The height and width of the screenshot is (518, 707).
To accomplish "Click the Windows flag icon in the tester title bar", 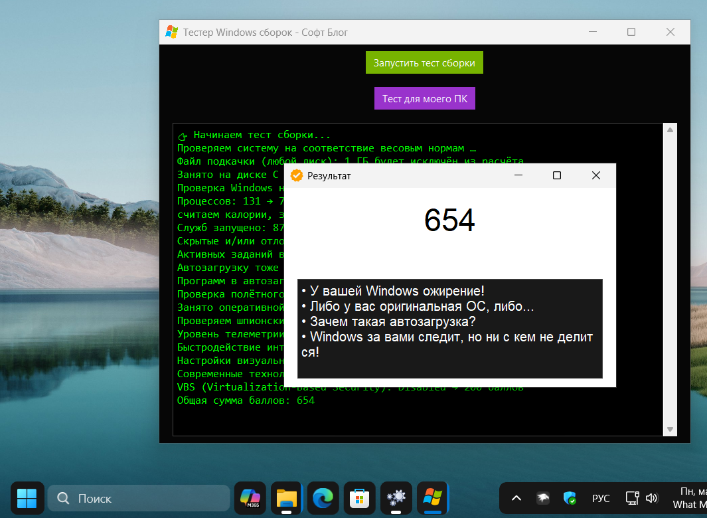I will click(171, 32).
